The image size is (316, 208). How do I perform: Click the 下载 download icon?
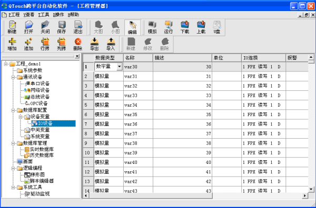coord(185,27)
